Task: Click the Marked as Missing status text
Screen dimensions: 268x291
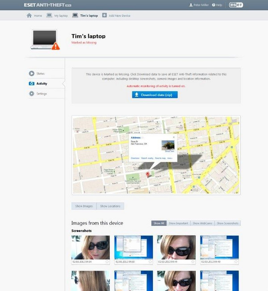Action: [x=84, y=42]
